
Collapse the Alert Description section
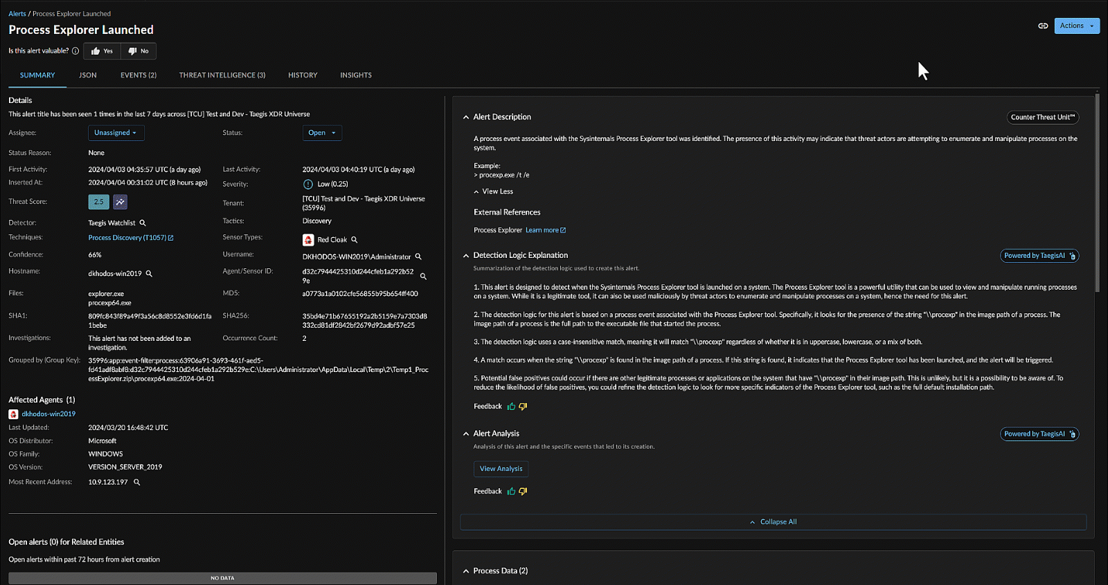(x=466, y=118)
